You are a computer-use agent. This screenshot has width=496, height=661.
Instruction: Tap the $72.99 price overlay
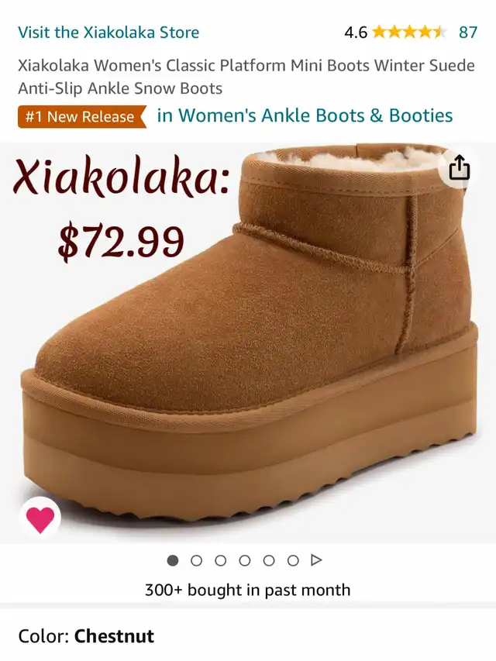(x=121, y=241)
